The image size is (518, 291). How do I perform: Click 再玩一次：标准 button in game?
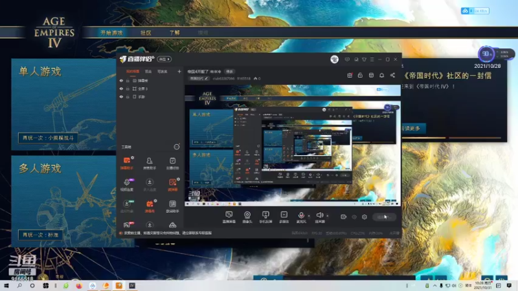click(x=40, y=235)
